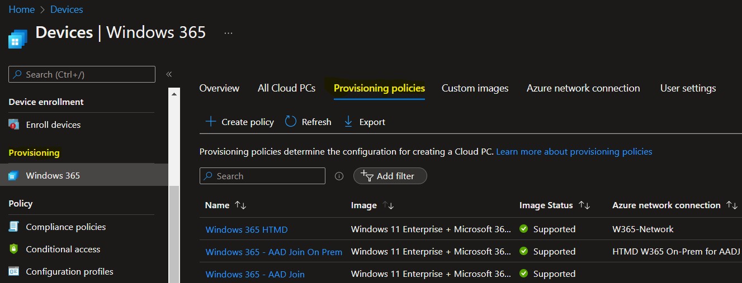Click the sidebar scrollbar up arrow
Image resolution: width=742 pixels, height=283 pixels.
174,94
